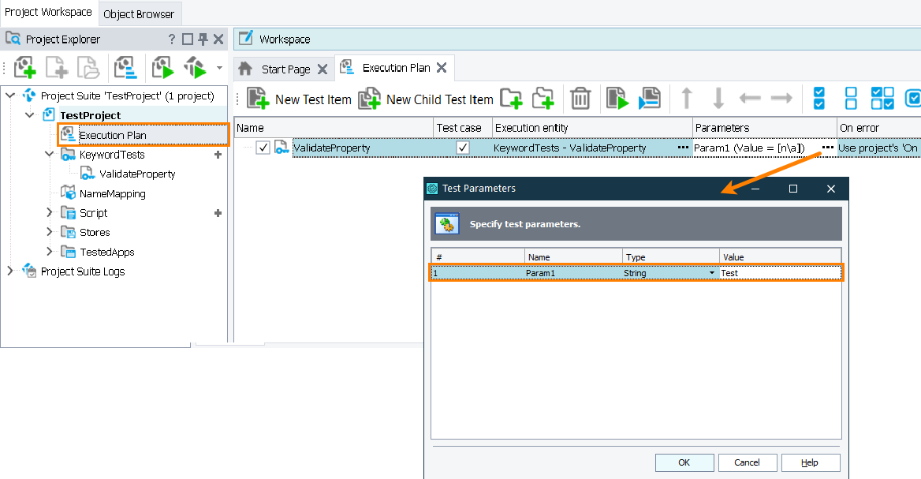Pin the Project Explorer panel
Image resolution: width=921 pixels, height=479 pixels.
pos(203,39)
